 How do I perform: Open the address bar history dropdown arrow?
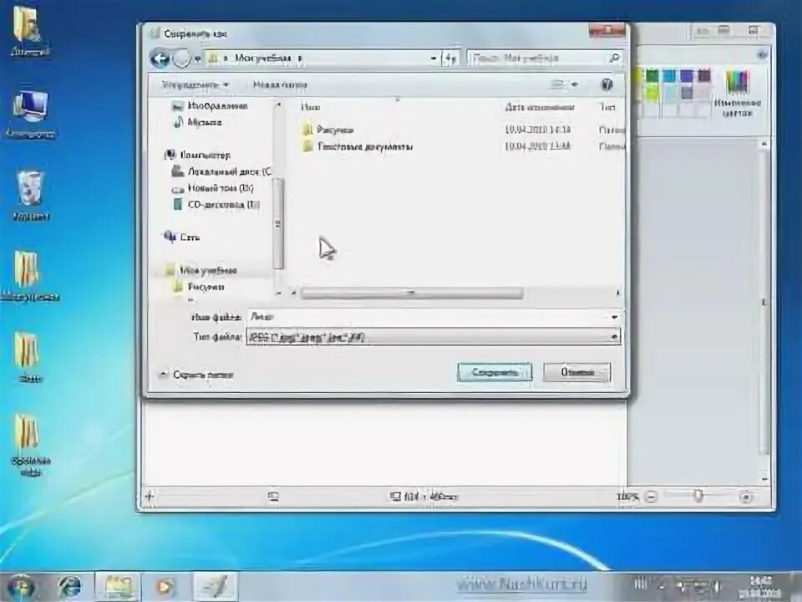click(434, 59)
